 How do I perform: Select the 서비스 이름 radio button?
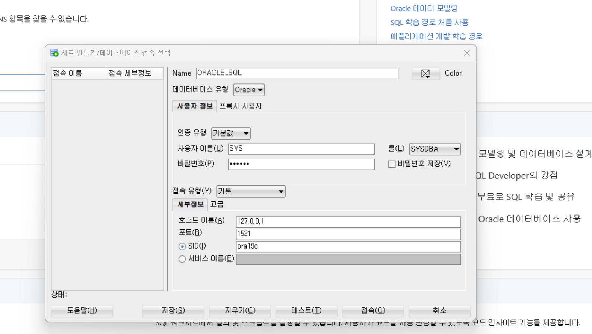182,259
